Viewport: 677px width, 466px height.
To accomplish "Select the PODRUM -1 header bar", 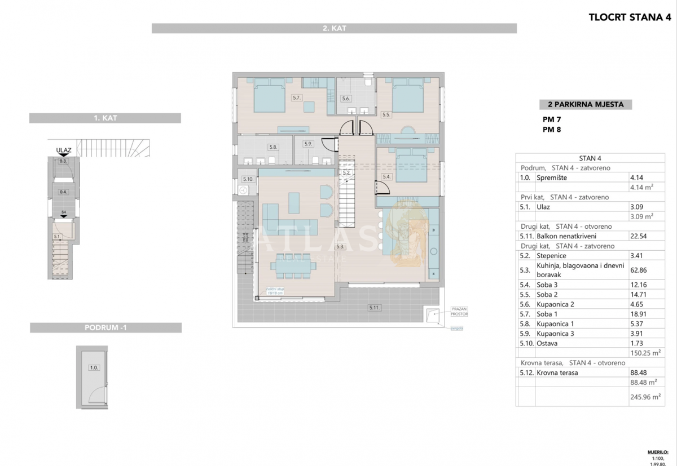I will (105, 328).
